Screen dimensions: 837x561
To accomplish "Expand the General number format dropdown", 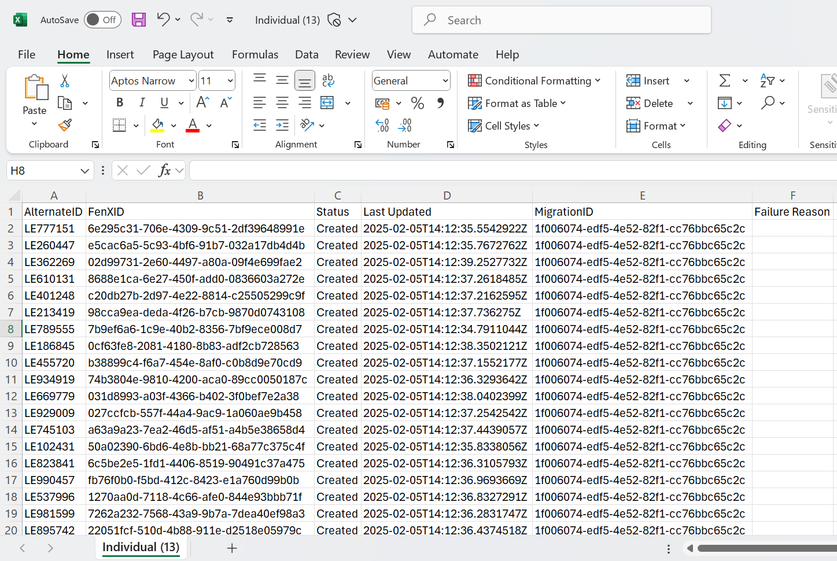I will [x=445, y=81].
